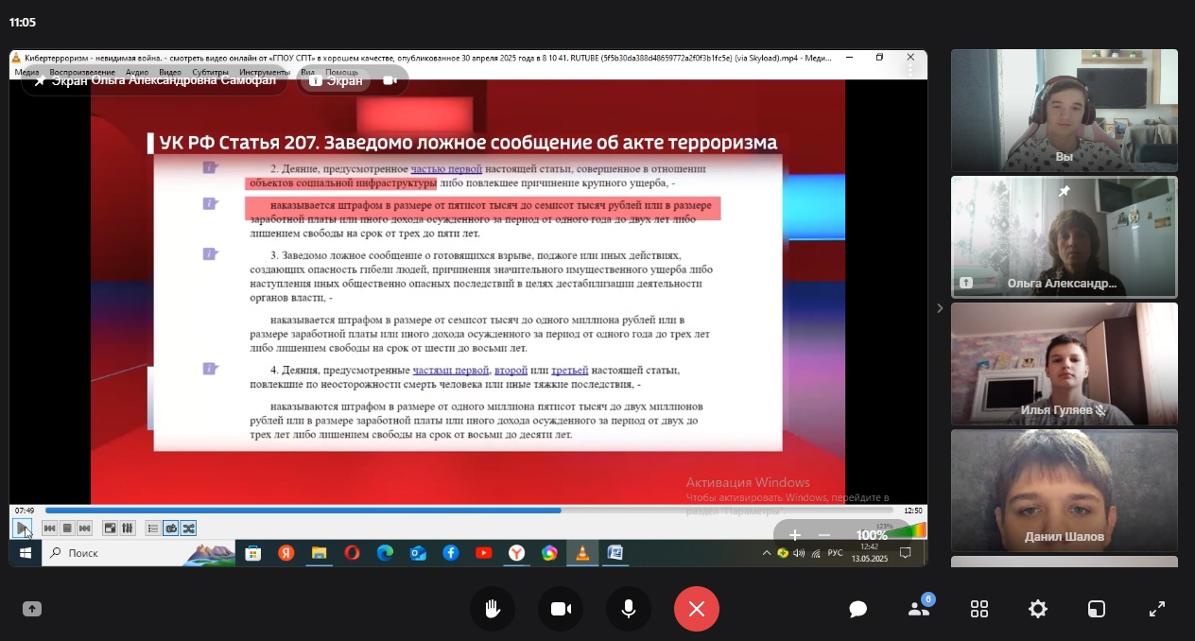Open Microsoft Edge from the taskbar

click(x=385, y=553)
